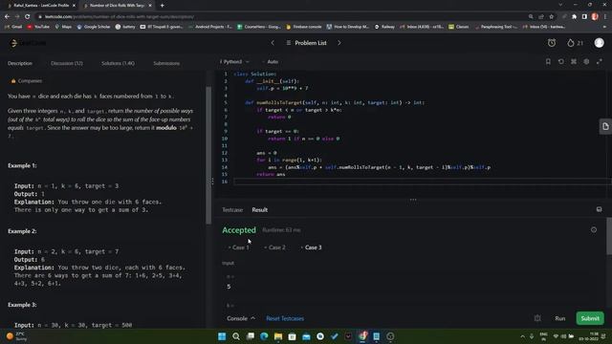Viewport: 612px width, 344px height.
Task: Switch to the Discussion tab
Action: [x=67, y=63]
